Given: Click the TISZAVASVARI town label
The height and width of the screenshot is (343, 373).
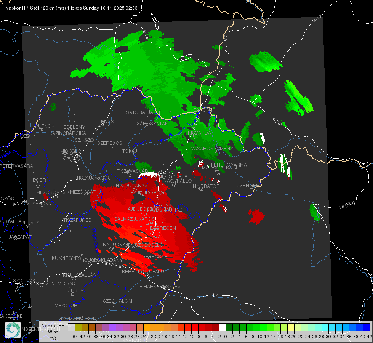Looking at the screenshot, I should pyautogui.click(x=134, y=171).
